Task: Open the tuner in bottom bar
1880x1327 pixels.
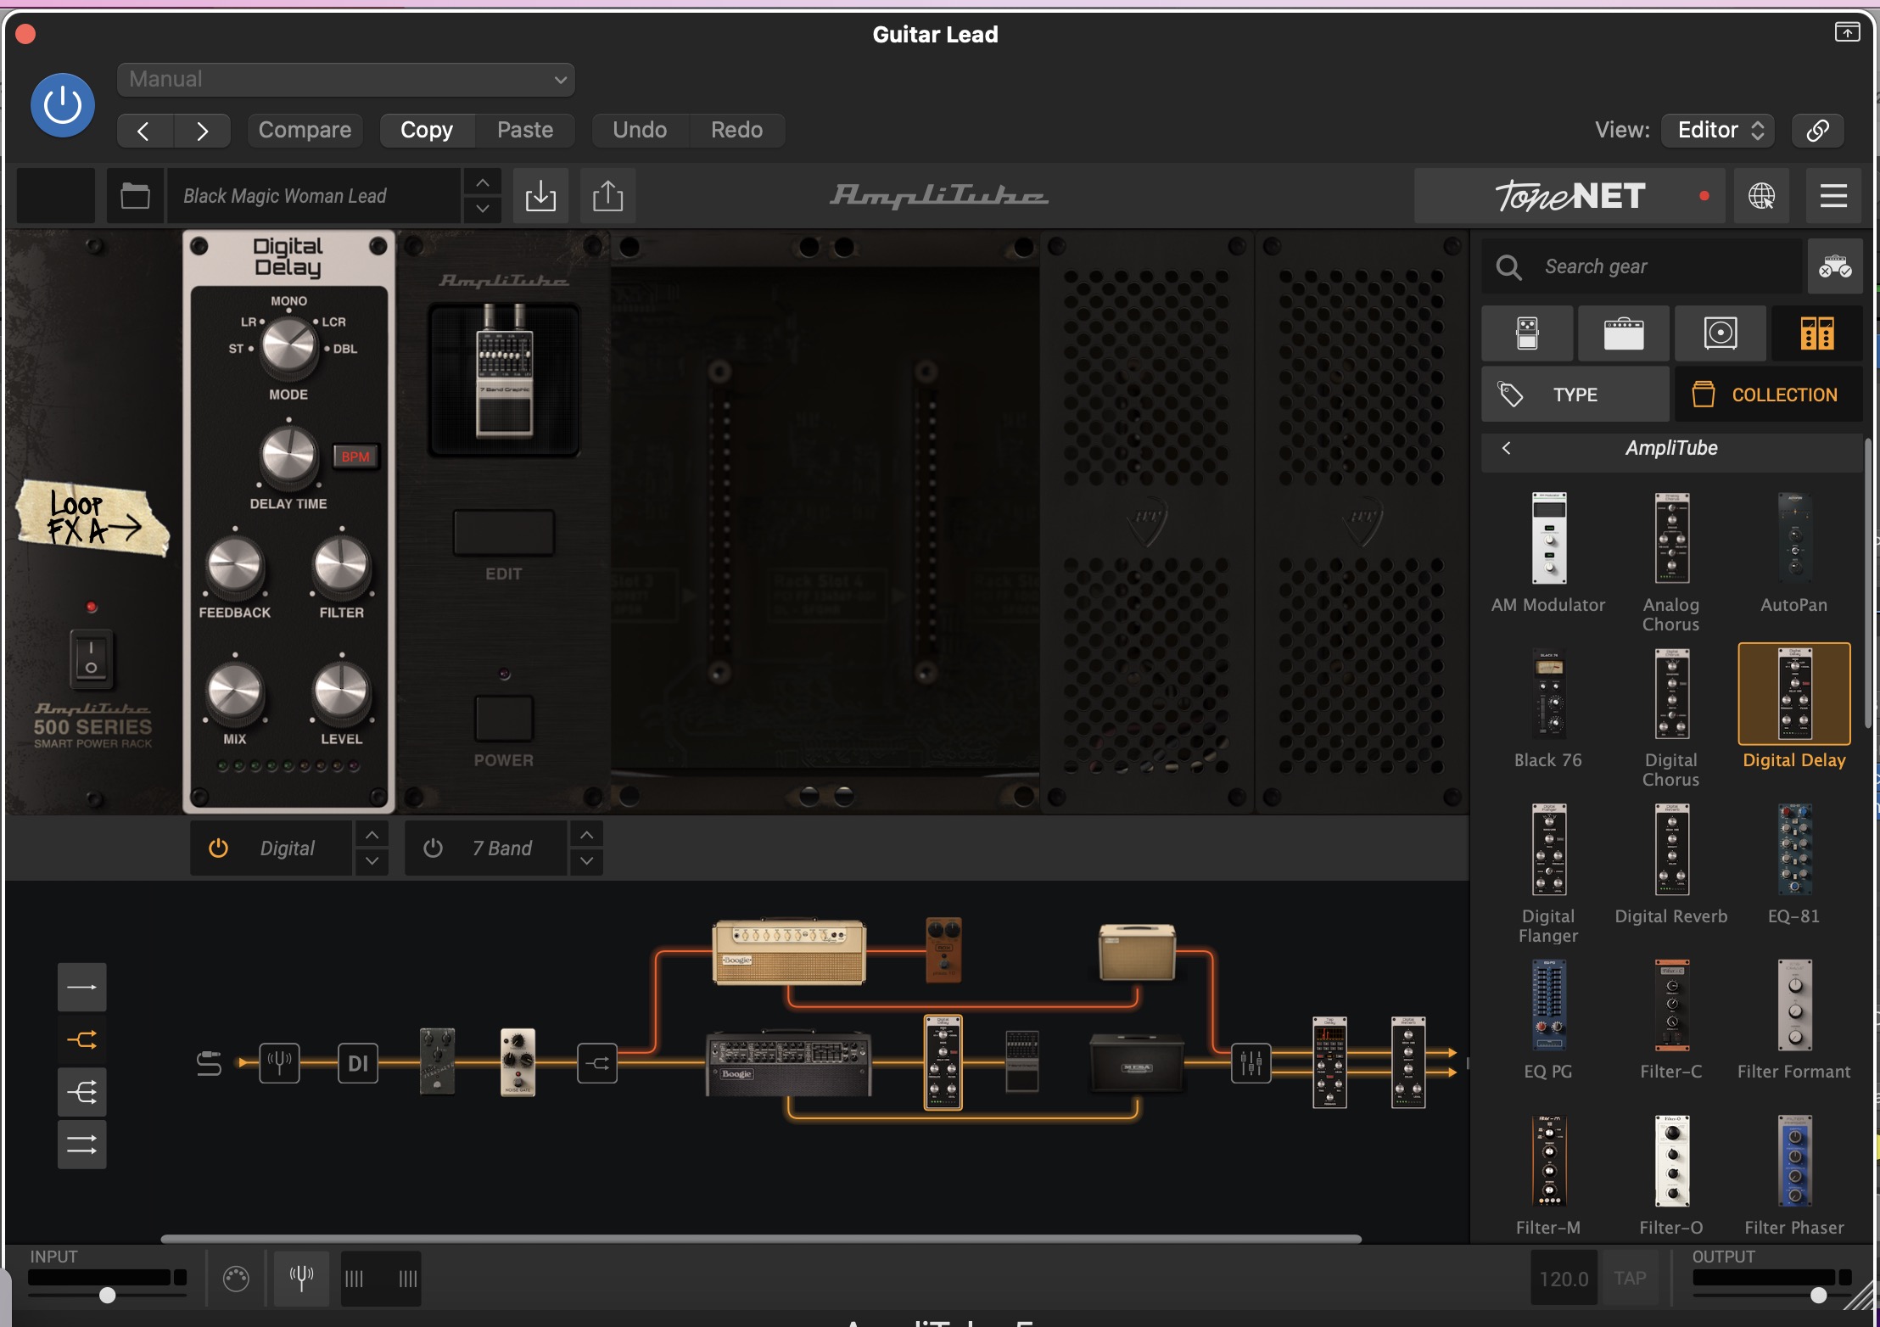Action: (x=301, y=1278)
